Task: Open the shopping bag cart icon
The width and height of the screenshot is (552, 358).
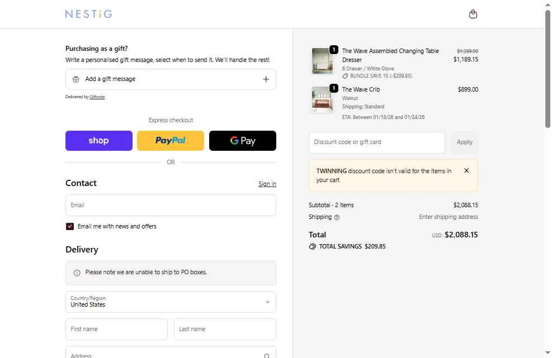Action: pyautogui.click(x=473, y=14)
